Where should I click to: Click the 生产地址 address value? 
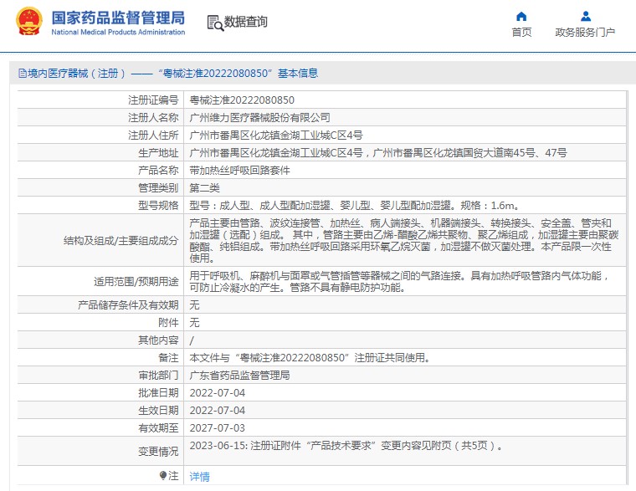(378, 153)
